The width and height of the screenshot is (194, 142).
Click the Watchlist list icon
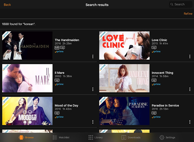pyautogui.click(x=55, y=137)
